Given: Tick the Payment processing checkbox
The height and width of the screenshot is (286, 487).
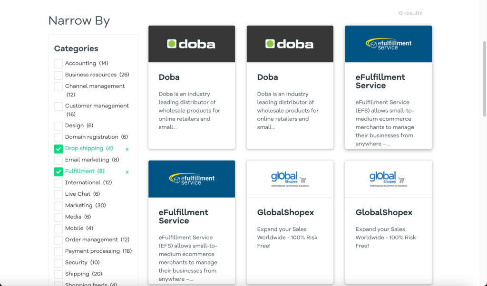Looking at the screenshot, I should click(x=58, y=251).
